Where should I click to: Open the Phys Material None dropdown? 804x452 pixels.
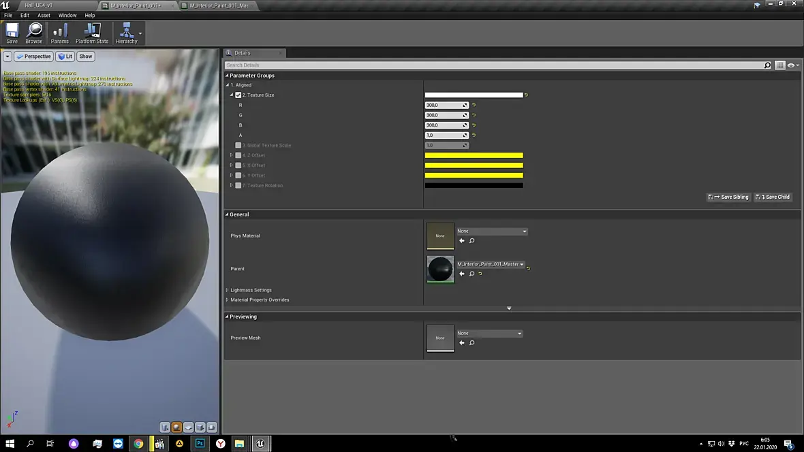[492, 231]
